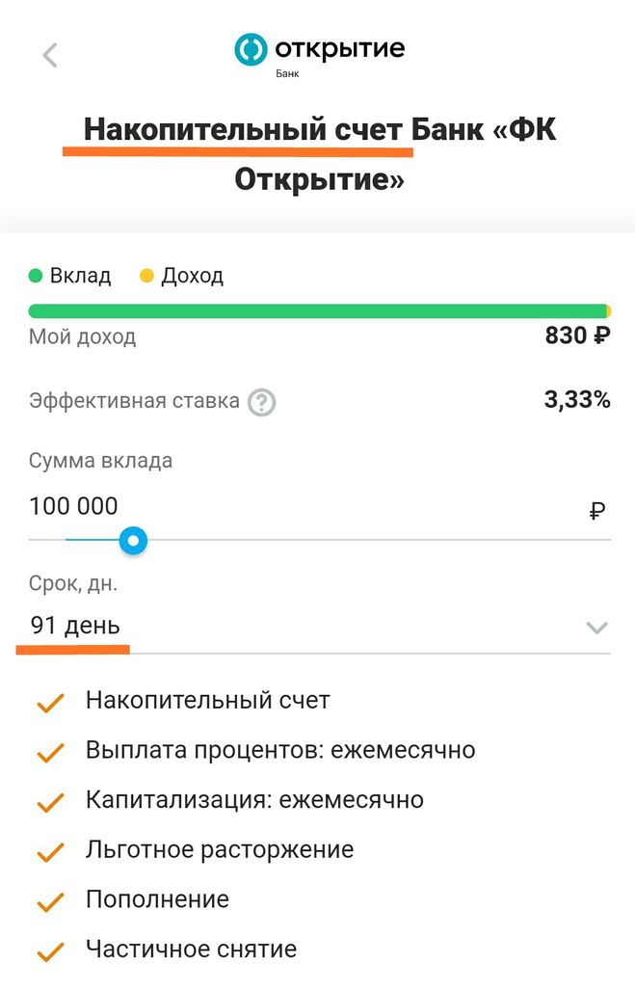Open the Эффективная ставка help question mark

tap(261, 402)
